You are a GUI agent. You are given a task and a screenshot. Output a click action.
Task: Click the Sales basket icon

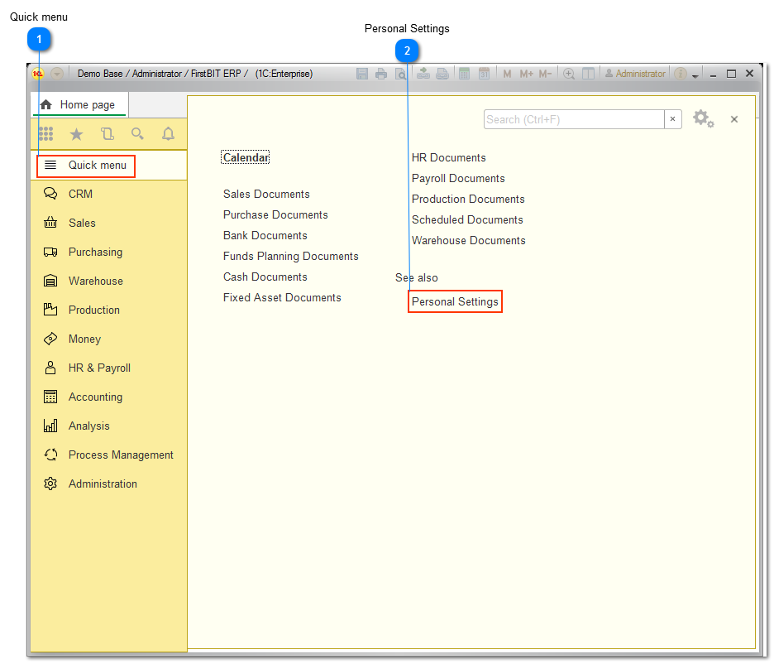tap(50, 223)
